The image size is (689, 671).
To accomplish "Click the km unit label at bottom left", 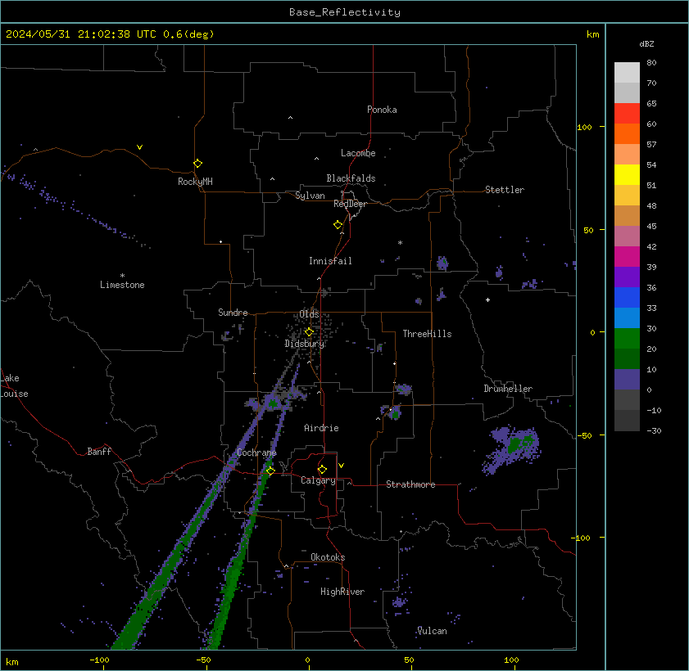I will pyautogui.click(x=11, y=662).
